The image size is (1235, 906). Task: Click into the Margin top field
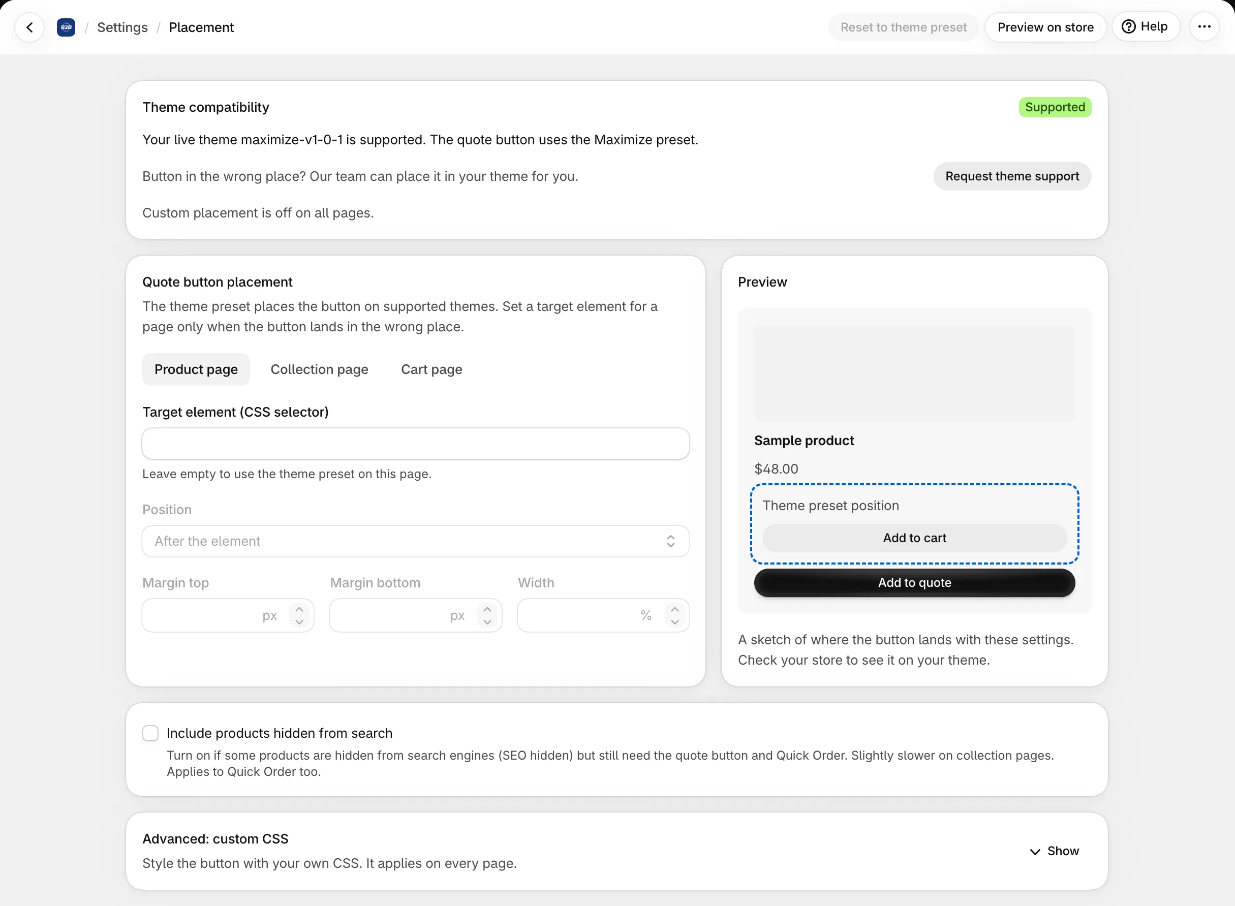(x=228, y=615)
